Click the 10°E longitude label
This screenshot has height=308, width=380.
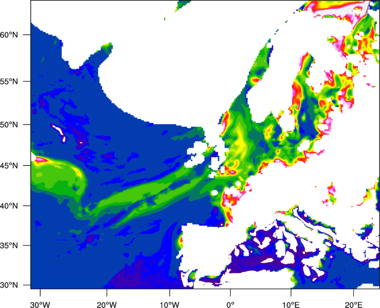coord(291,305)
